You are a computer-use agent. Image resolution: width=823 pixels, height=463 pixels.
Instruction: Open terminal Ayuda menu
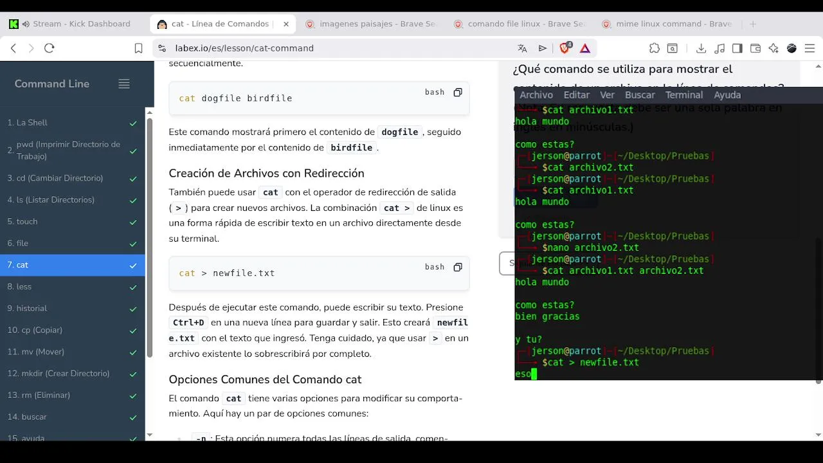(728, 95)
